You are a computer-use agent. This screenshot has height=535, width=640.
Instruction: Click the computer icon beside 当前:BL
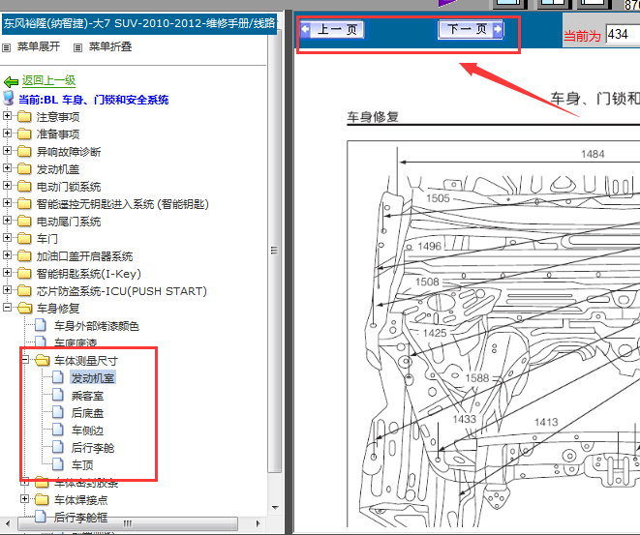[x=9, y=99]
